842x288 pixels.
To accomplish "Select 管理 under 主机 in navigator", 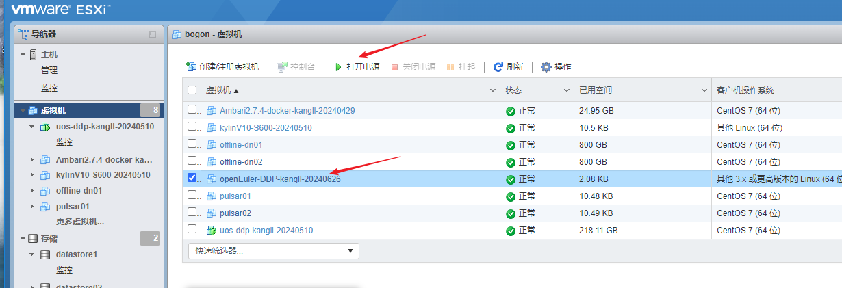I will coord(49,70).
